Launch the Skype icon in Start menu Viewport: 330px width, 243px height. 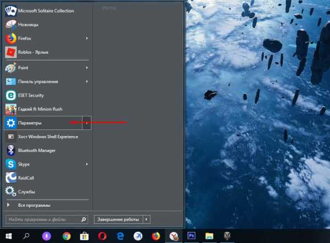[x=11, y=164]
